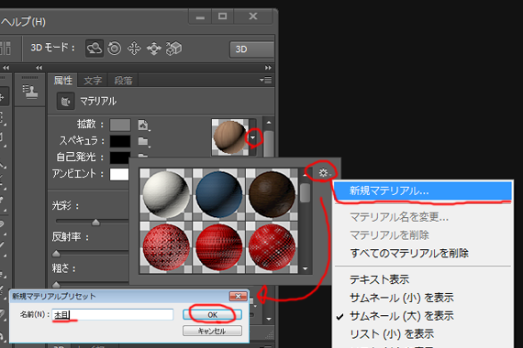523x348 pixels.
Task: Switch to the 属性 tab
Action: (63, 81)
